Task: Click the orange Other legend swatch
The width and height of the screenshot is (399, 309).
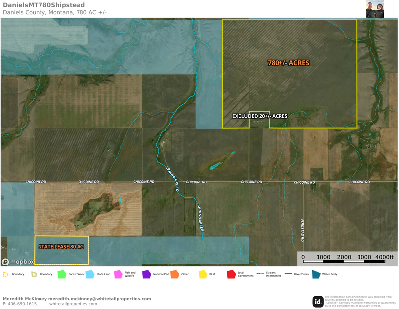Action: pyautogui.click(x=174, y=274)
